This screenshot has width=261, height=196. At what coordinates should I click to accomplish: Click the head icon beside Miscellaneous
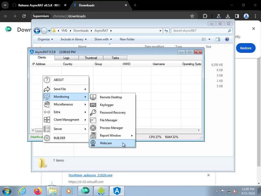tap(47, 104)
